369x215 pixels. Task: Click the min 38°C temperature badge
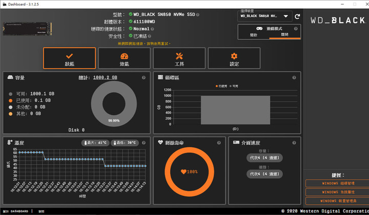pyautogui.click(x=125, y=143)
